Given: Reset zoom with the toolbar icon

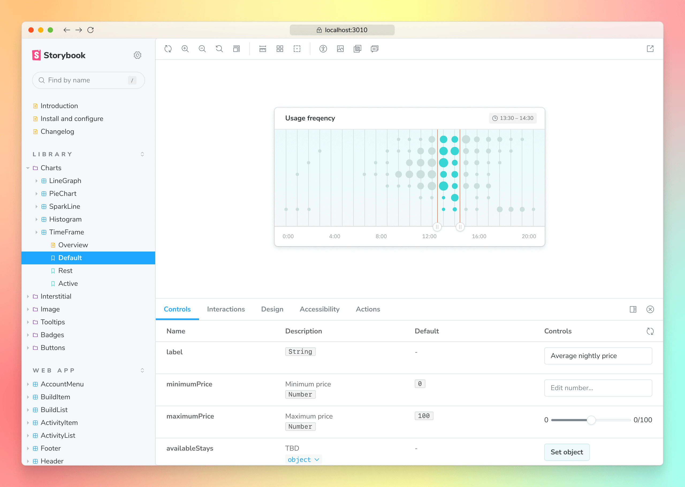Looking at the screenshot, I should (219, 49).
